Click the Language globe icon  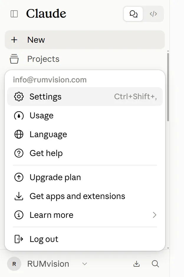(x=19, y=135)
